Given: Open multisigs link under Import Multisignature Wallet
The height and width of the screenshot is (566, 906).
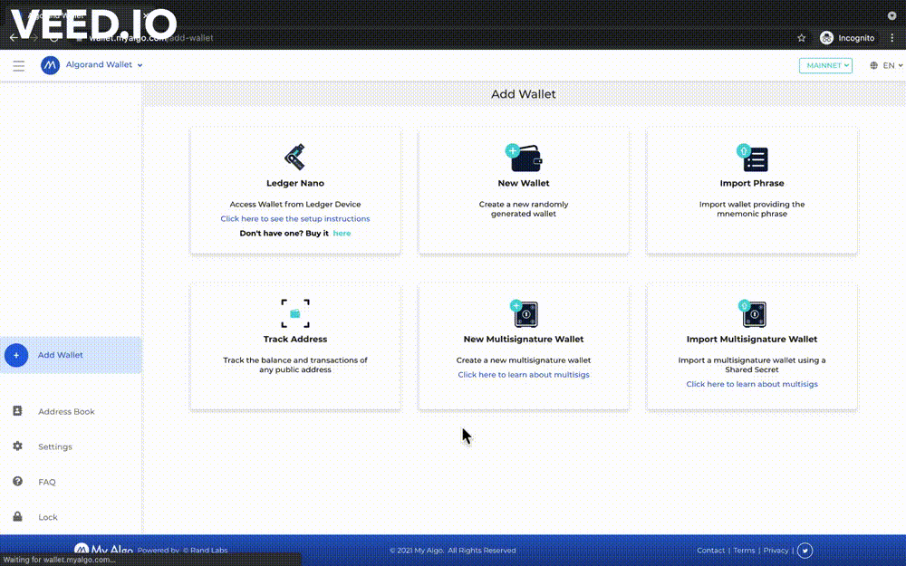Looking at the screenshot, I should click(752, 384).
